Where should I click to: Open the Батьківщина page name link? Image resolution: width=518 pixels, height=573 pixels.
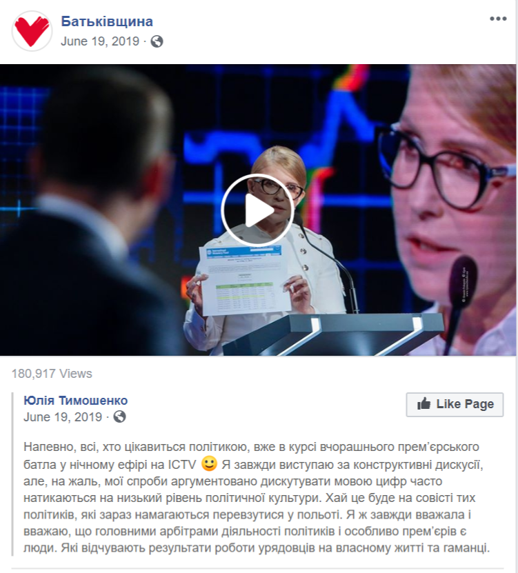(107, 21)
